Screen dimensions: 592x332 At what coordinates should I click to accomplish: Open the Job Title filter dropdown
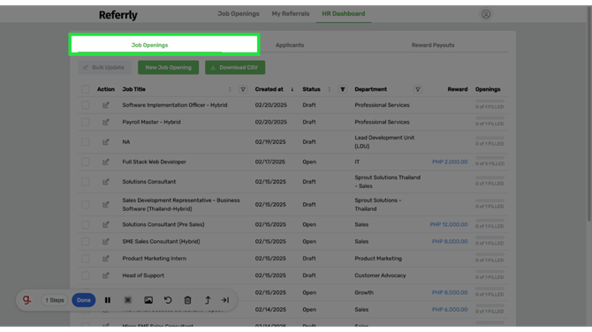click(243, 89)
